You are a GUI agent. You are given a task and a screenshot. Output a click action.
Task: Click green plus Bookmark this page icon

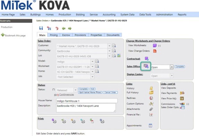tap(3, 35)
